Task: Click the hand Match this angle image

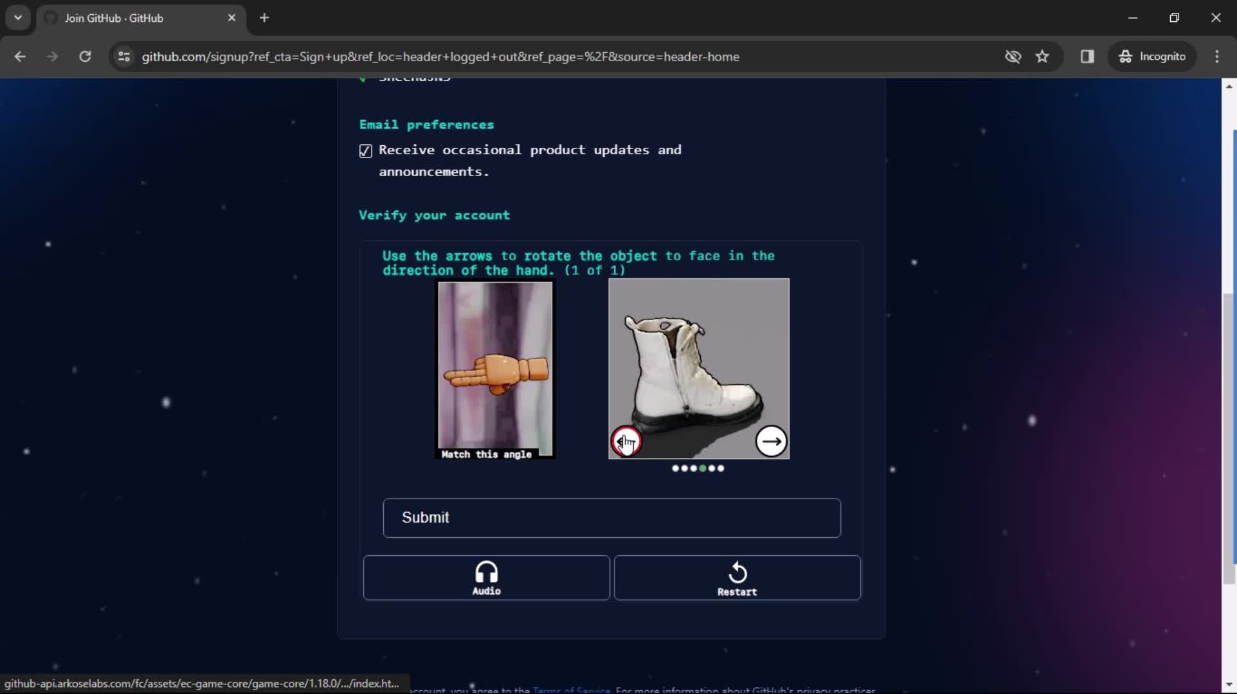Action: coord(495,369)
